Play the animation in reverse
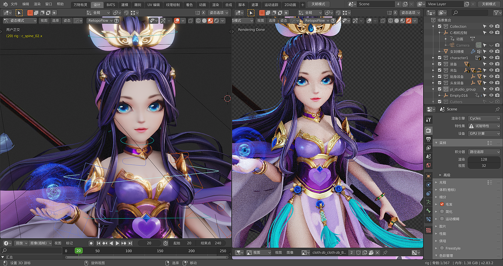The width and height of the screenshot is (503, 266). pos(111,243)
